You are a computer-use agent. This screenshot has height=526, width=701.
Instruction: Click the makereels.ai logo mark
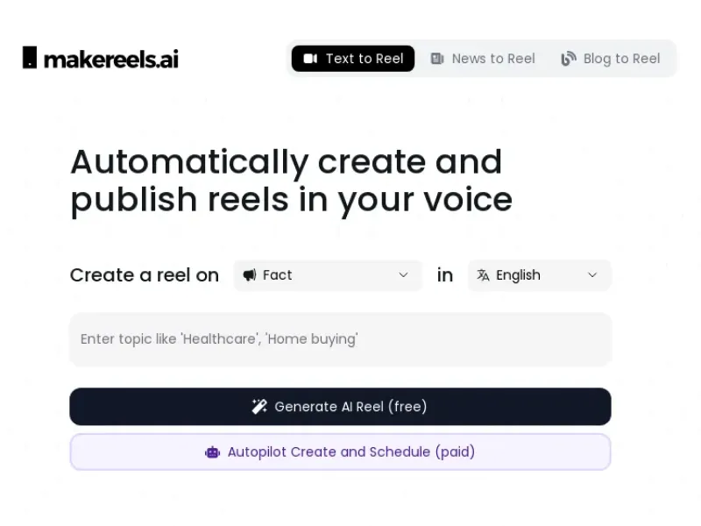tap(27, 57)
